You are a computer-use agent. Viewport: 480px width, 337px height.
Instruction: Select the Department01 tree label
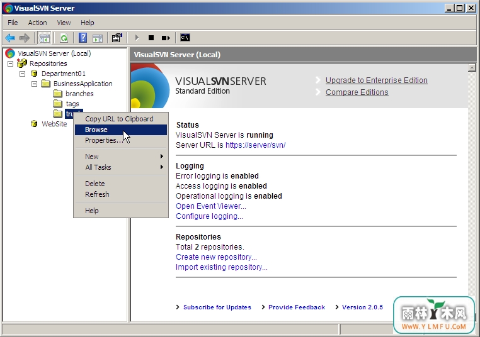tap(64, 74)
